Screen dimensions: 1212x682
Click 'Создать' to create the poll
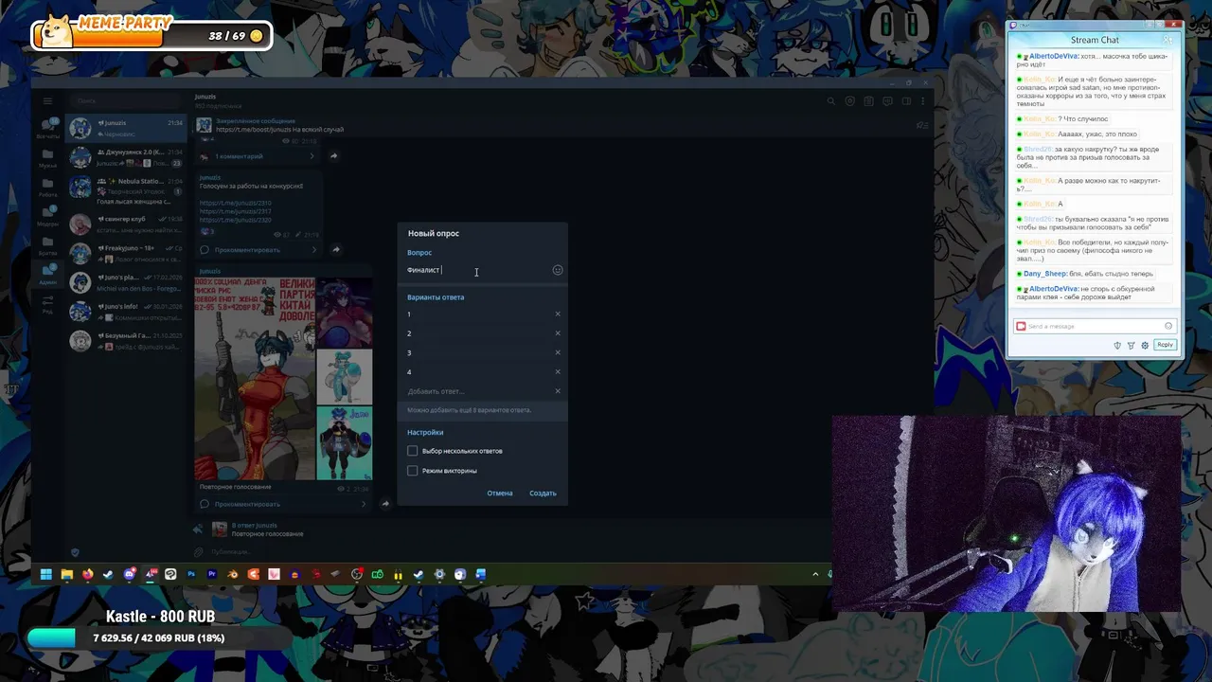[543, 493]
